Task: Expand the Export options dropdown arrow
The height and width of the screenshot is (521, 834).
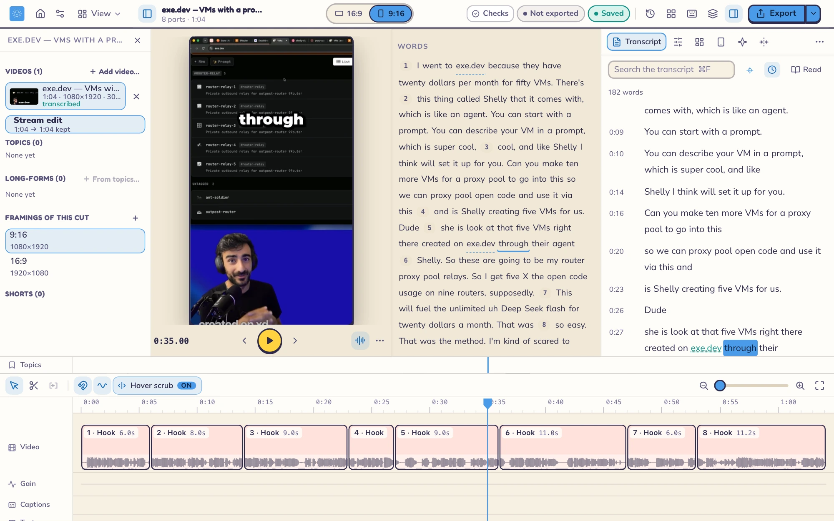Action: [x=813, y=14]
